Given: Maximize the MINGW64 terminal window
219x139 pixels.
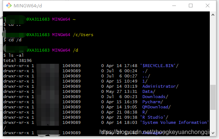Looking at the screenshot, I should coord(191,6).
